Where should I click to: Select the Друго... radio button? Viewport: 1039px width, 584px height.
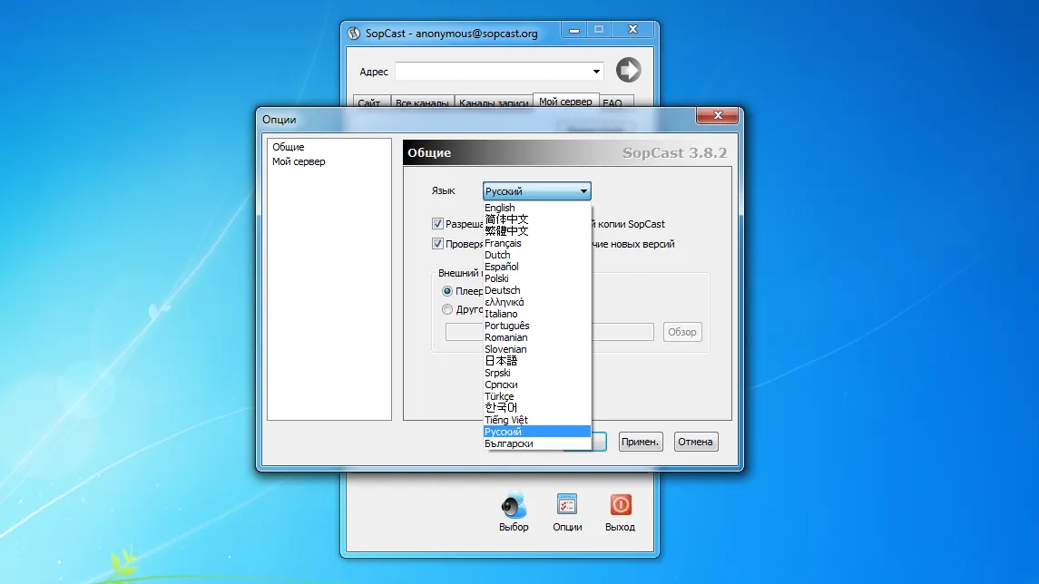pyautogui.click(x=447, y=309)
